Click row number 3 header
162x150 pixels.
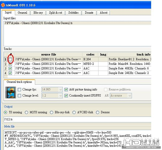6,68
